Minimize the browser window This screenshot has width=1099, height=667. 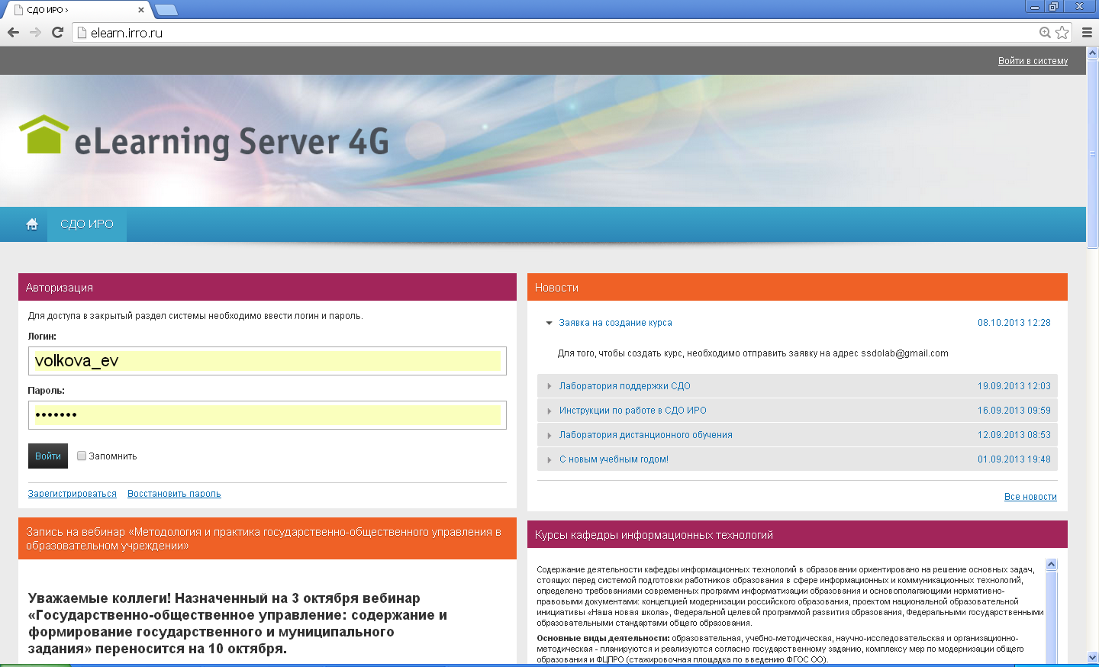1035,7
